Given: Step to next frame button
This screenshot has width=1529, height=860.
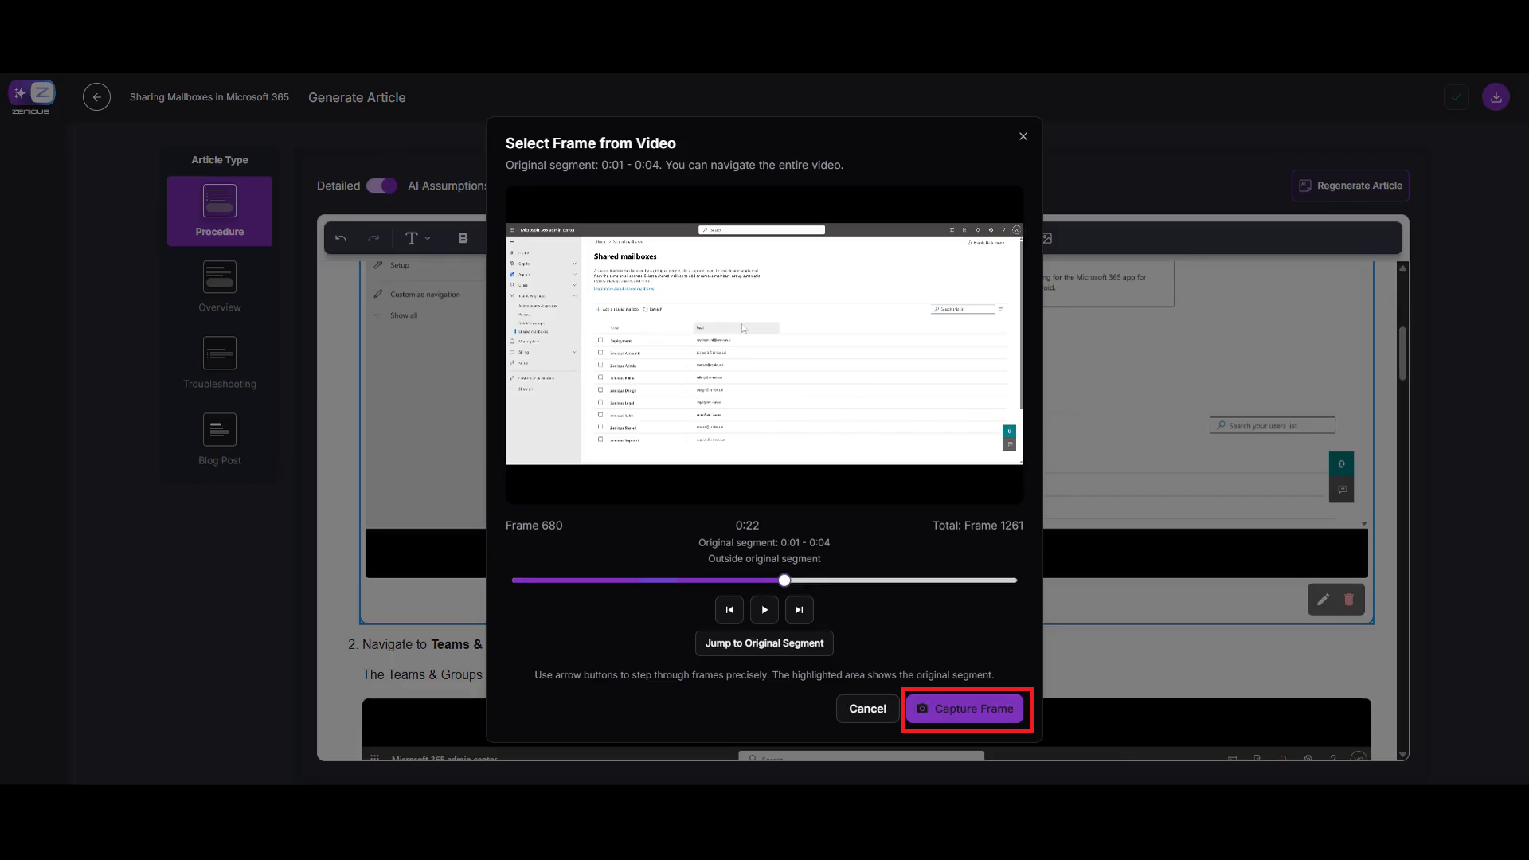Looking at the screenshot, I should tap(799, 610).
